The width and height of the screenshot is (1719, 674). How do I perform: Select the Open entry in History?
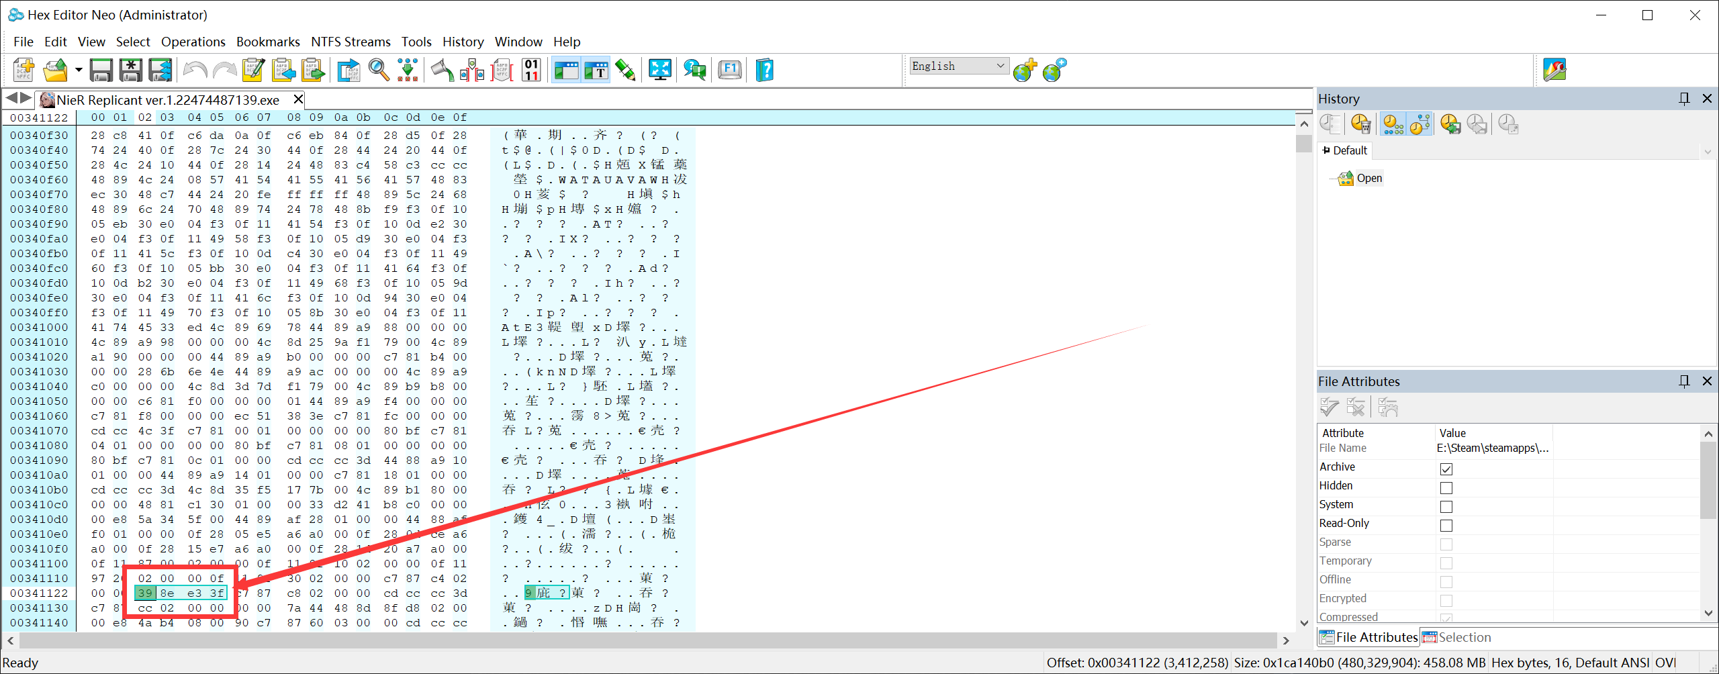(x=1368, y=178)
